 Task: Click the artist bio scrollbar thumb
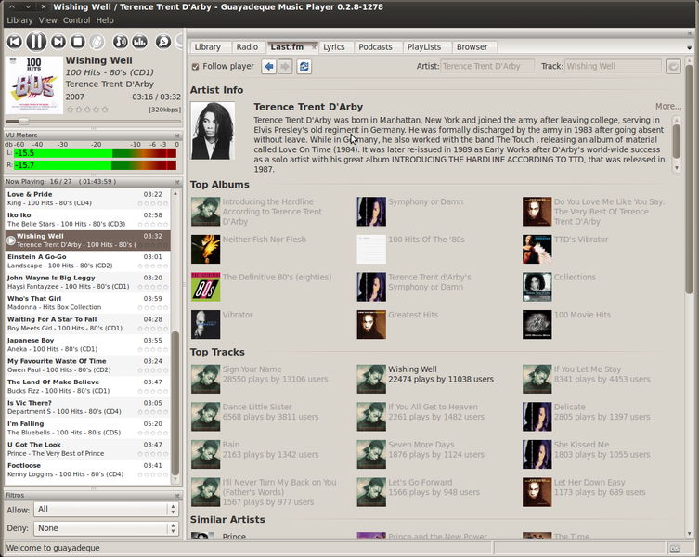pyautogui.click(x=677, y=141)
